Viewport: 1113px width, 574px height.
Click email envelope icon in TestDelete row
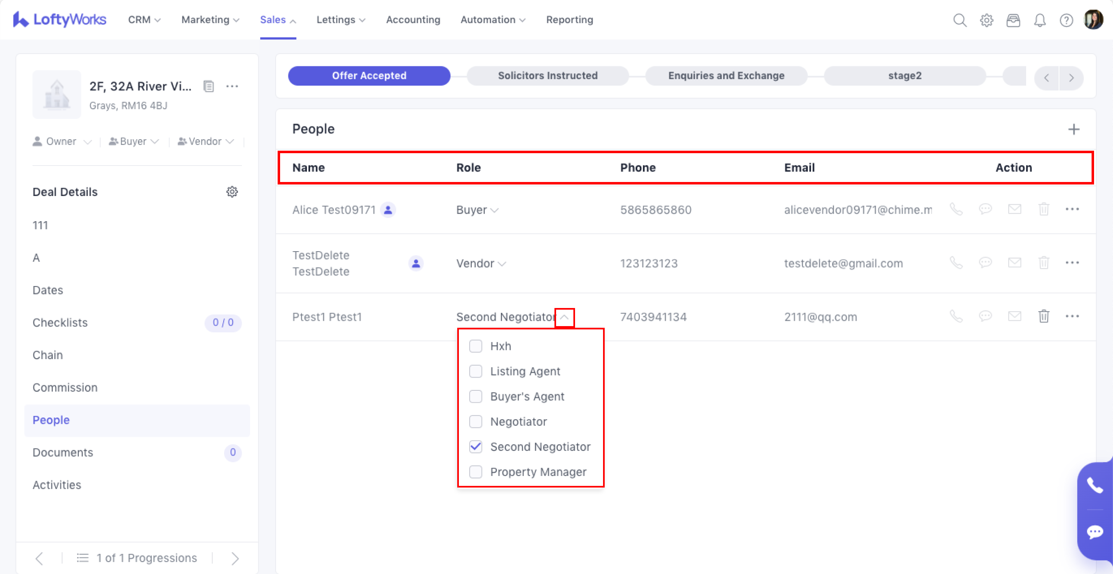click(x=1014, y=263)
